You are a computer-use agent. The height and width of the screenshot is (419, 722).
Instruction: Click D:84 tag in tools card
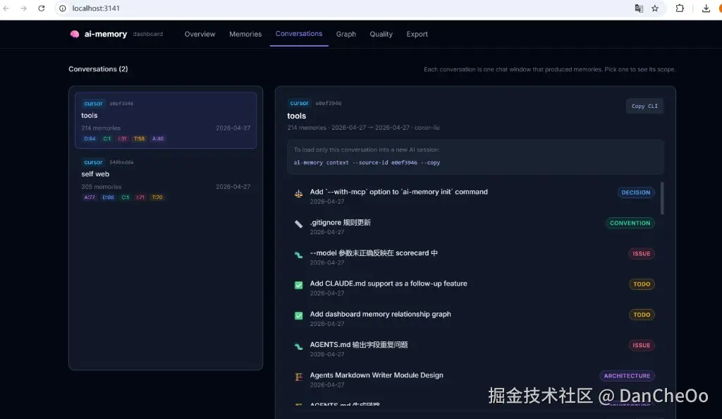pos(90,138)
